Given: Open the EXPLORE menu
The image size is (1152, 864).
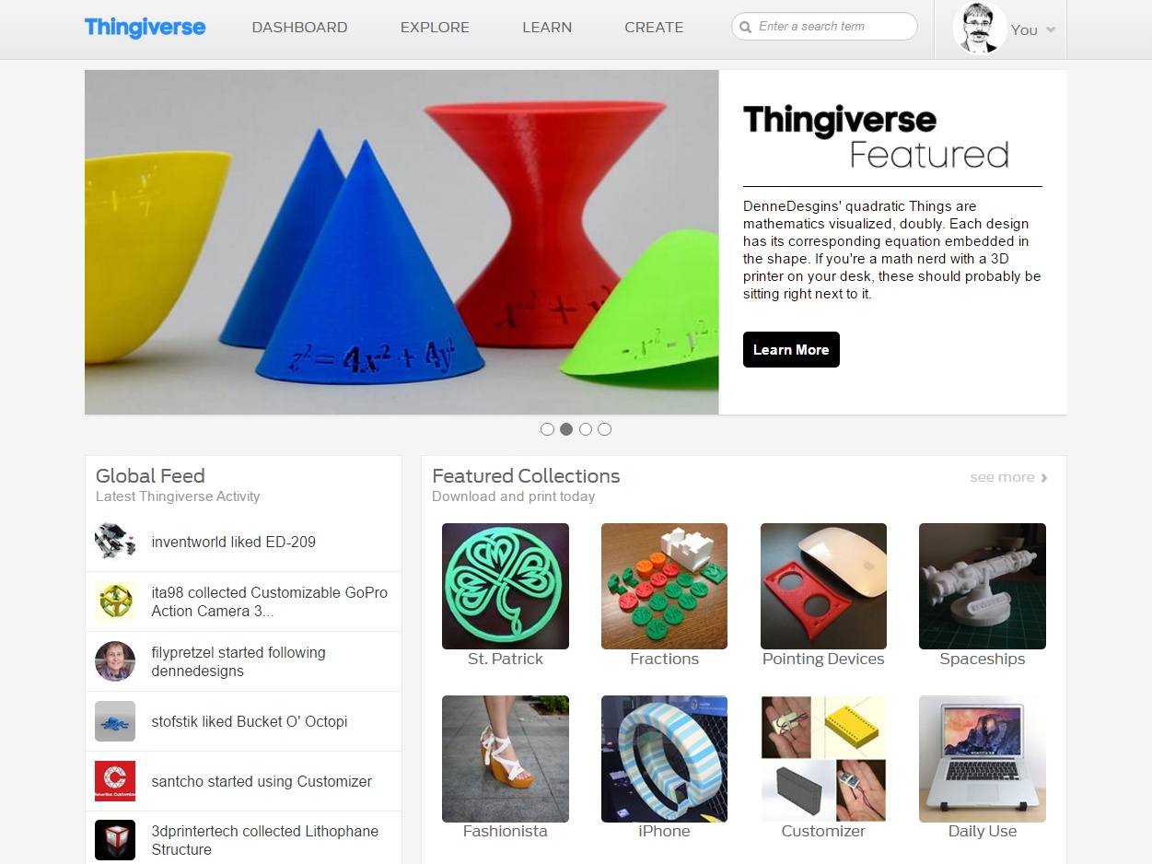Looking at the screenshot, I should pos(435,28).
